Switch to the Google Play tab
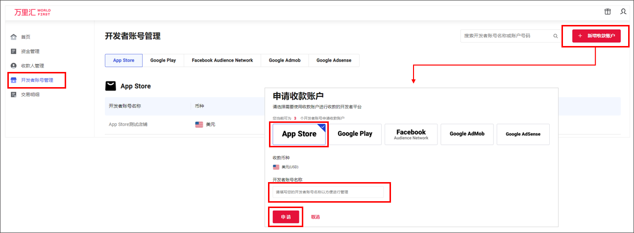Image resolution: width=634 pixels, height=233 pixels. click(163, 60)
